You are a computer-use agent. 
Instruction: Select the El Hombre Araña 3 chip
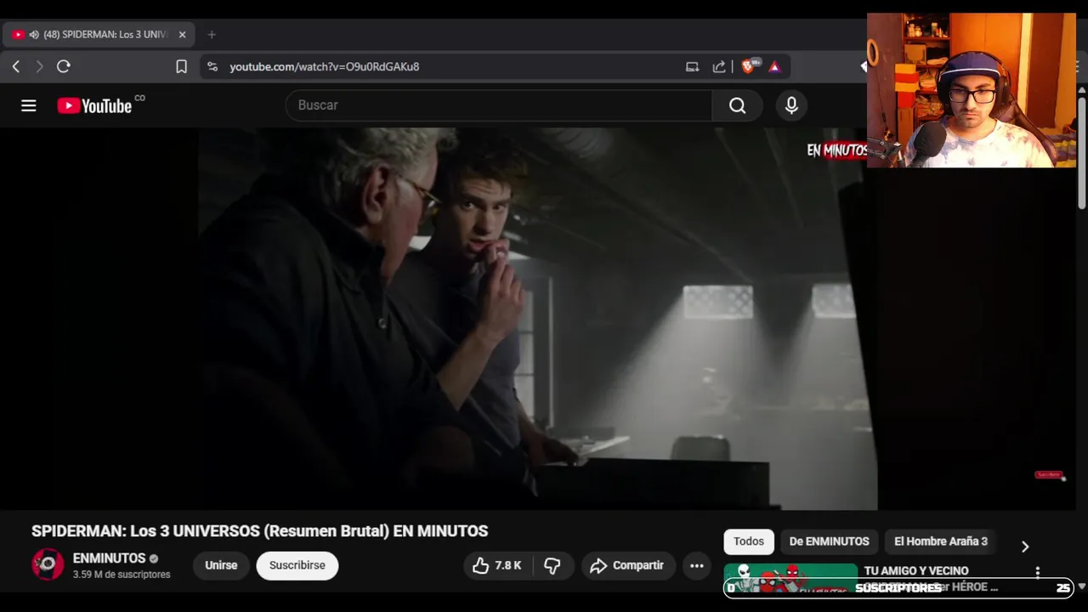click(941, 541)
